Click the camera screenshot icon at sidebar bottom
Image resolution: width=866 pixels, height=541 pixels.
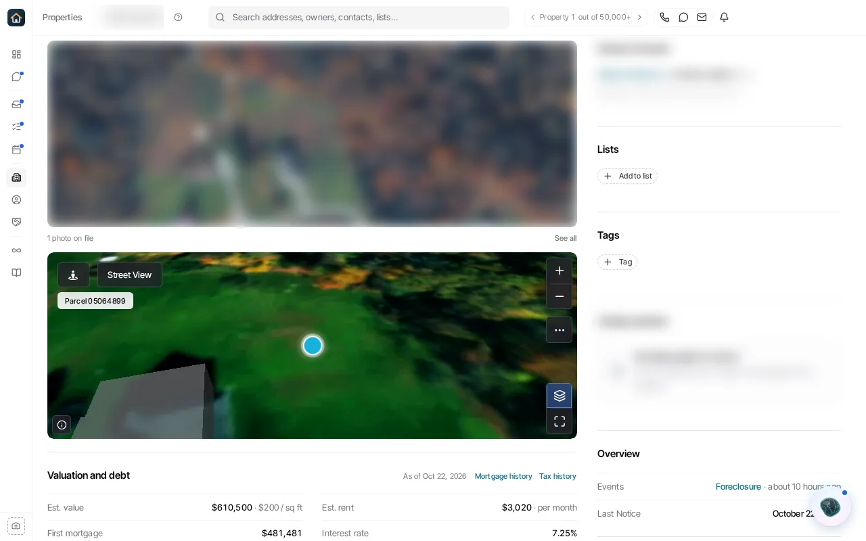(x=16, y=525)
